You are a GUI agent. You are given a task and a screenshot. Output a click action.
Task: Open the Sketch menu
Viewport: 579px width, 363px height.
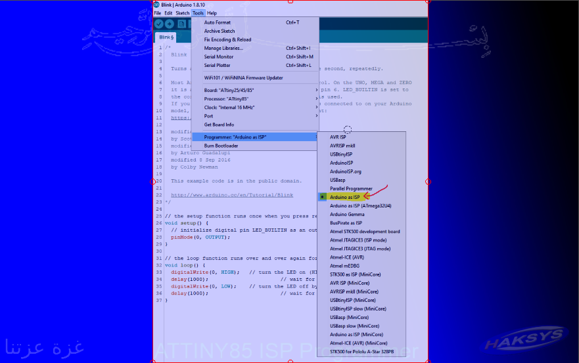pyautogui.click(x=183, y=13)
